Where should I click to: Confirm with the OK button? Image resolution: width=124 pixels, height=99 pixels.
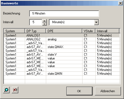[x=79, y=91]
